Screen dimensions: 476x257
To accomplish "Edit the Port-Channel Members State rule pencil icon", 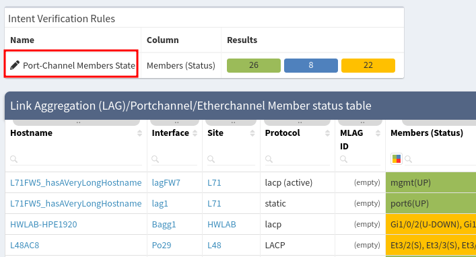I will tap(15, 65).
